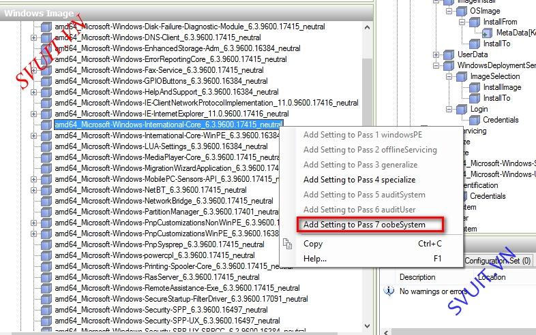The width and height of the screenshot is (536, 335).
Task: Click the icon next to Microsoft-Windows-EnhancedStorage-Adm
Action: coord(46,48)
